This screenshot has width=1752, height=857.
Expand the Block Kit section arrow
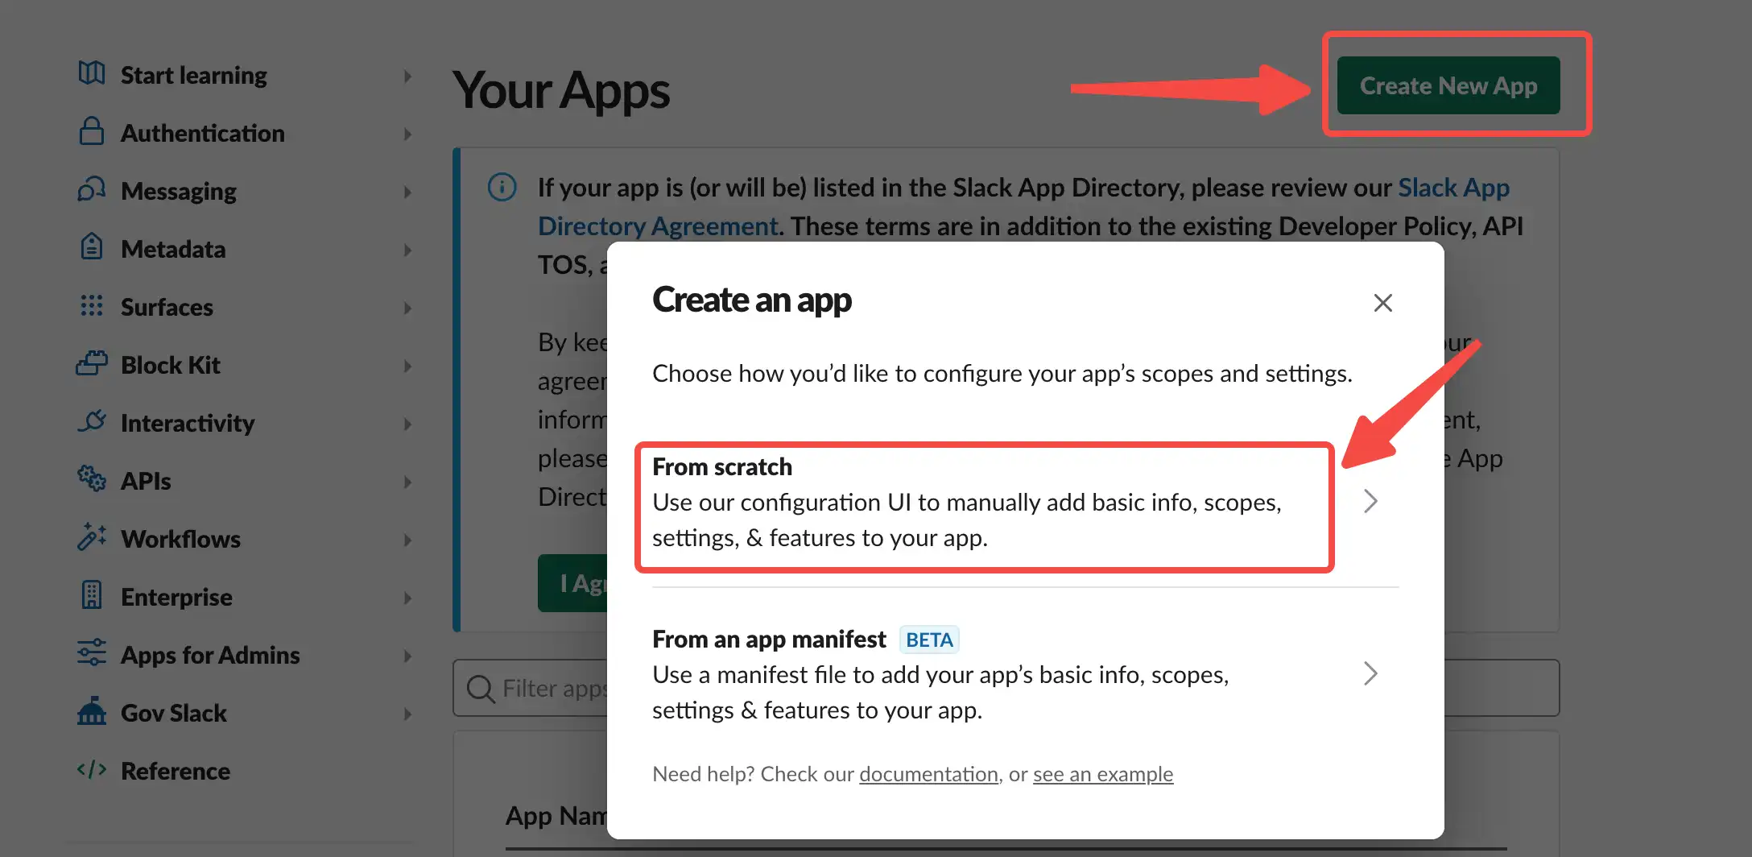(x=407, y=366)
